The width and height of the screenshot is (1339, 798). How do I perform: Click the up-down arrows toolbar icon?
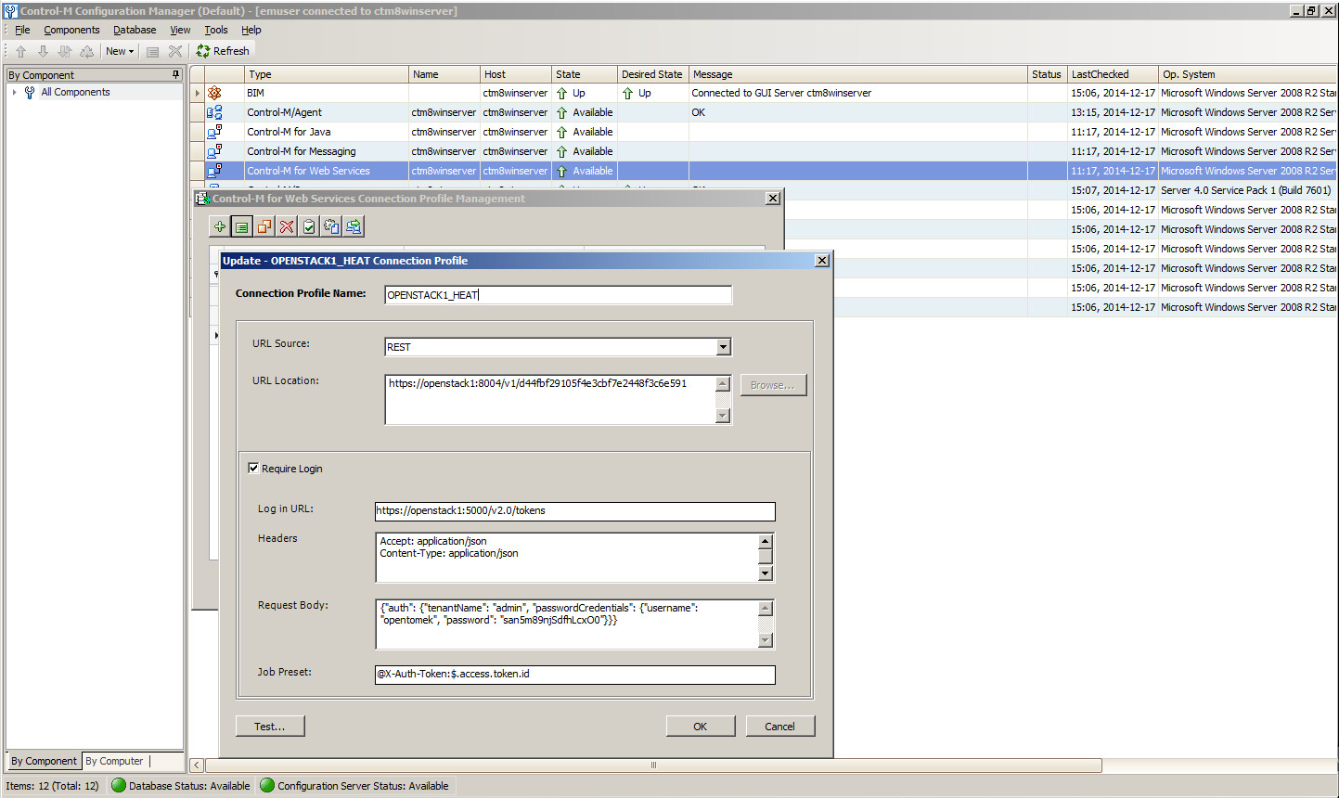pyautogui.click(x=64, y=52)
